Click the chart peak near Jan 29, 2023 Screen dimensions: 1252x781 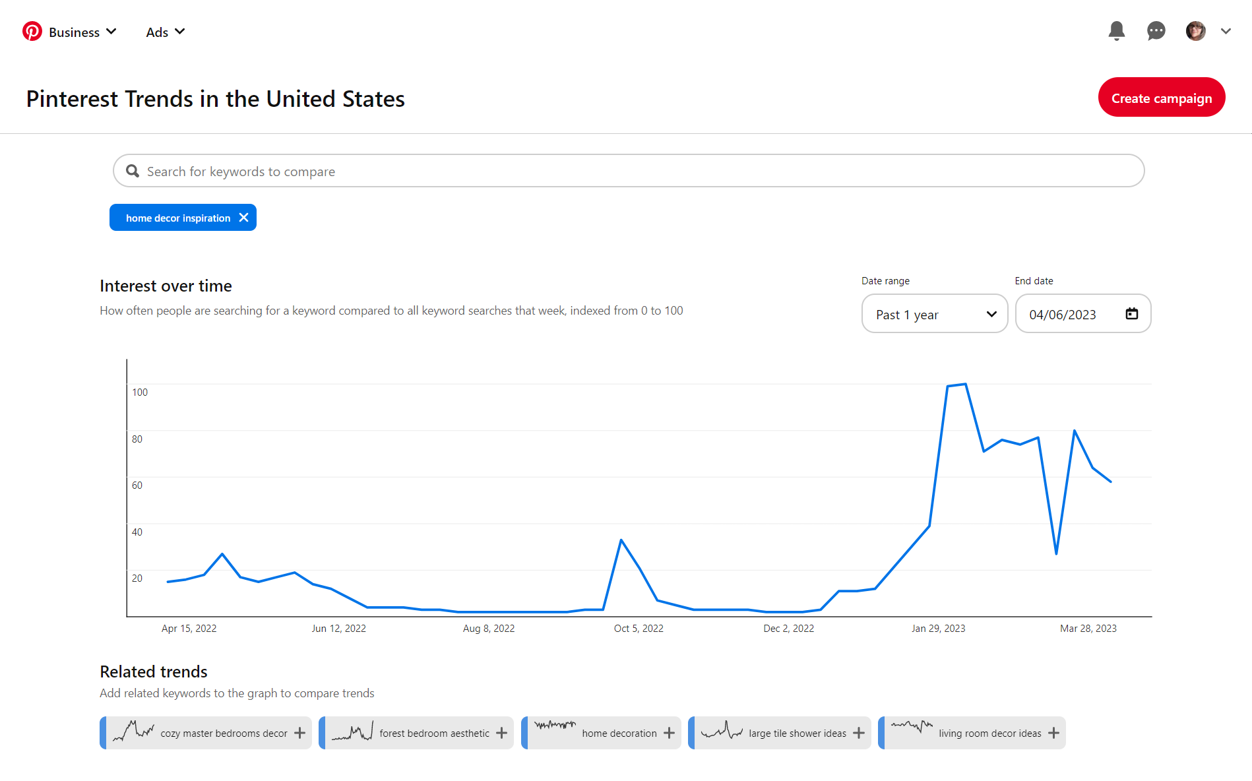965,384
